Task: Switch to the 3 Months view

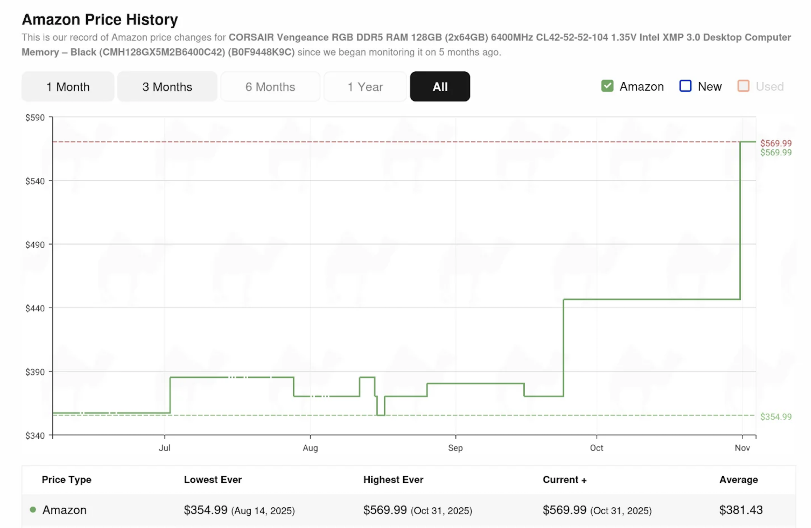Action: 167,86
